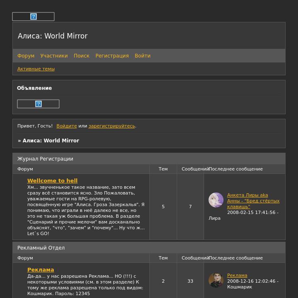Open the Участники menu item
Screen dimensions: 298x298
point(54,56)
